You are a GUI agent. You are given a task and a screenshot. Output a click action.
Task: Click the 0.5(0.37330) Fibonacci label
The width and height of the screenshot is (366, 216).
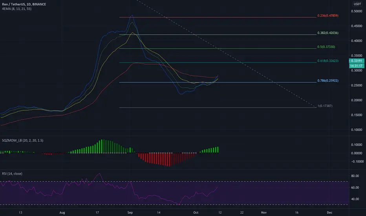326,47
